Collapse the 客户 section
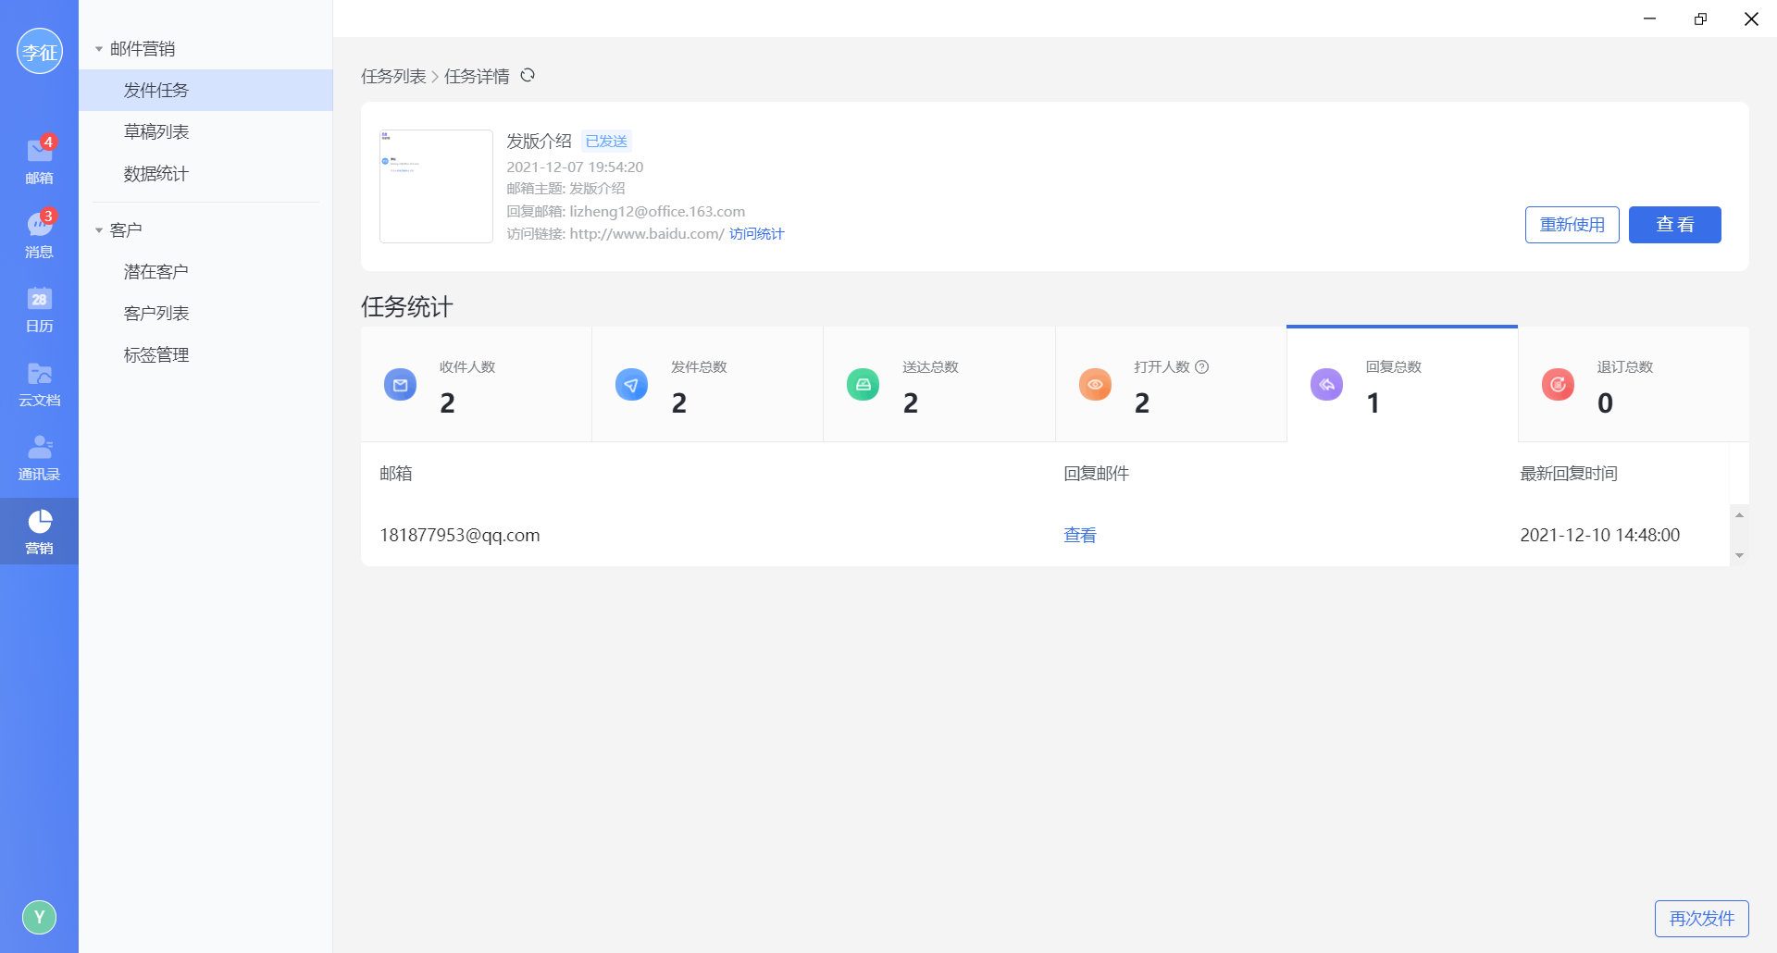This screenshot has height=953, width=1777. point(99,230)
